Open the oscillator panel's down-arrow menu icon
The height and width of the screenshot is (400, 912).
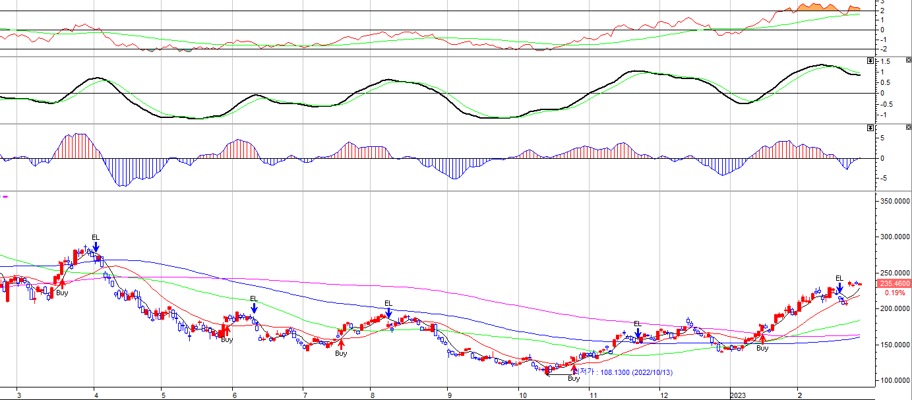[x=870, y=61]
